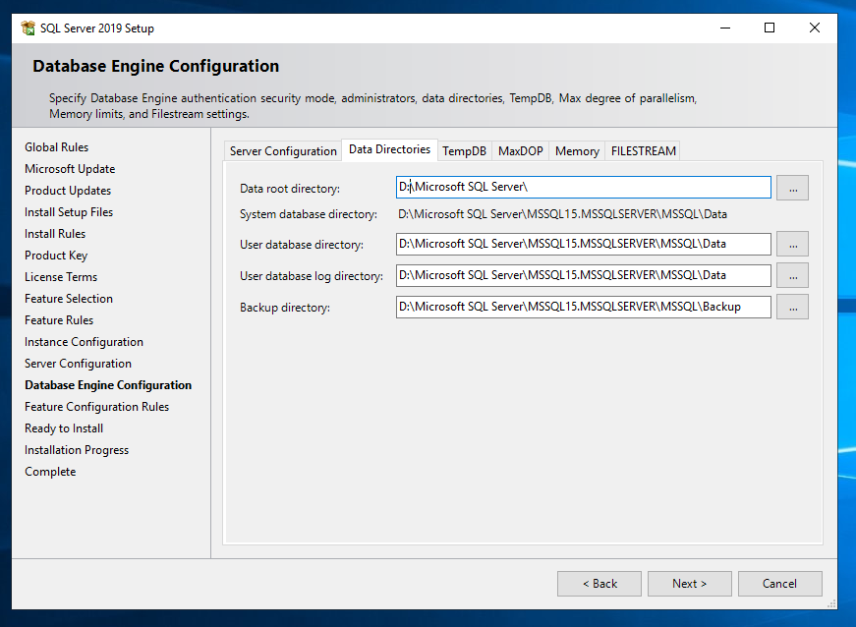The width and height of the screenshot is (856, 627).
Task: Click the Install Rules step
Action: pos(55,234)
